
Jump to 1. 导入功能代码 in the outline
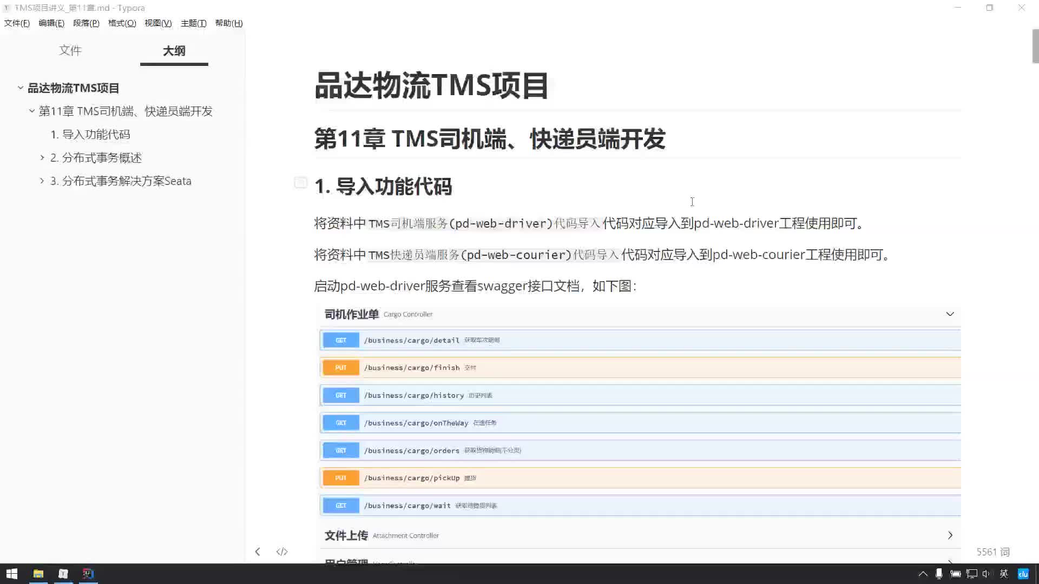tap(90, 134)
